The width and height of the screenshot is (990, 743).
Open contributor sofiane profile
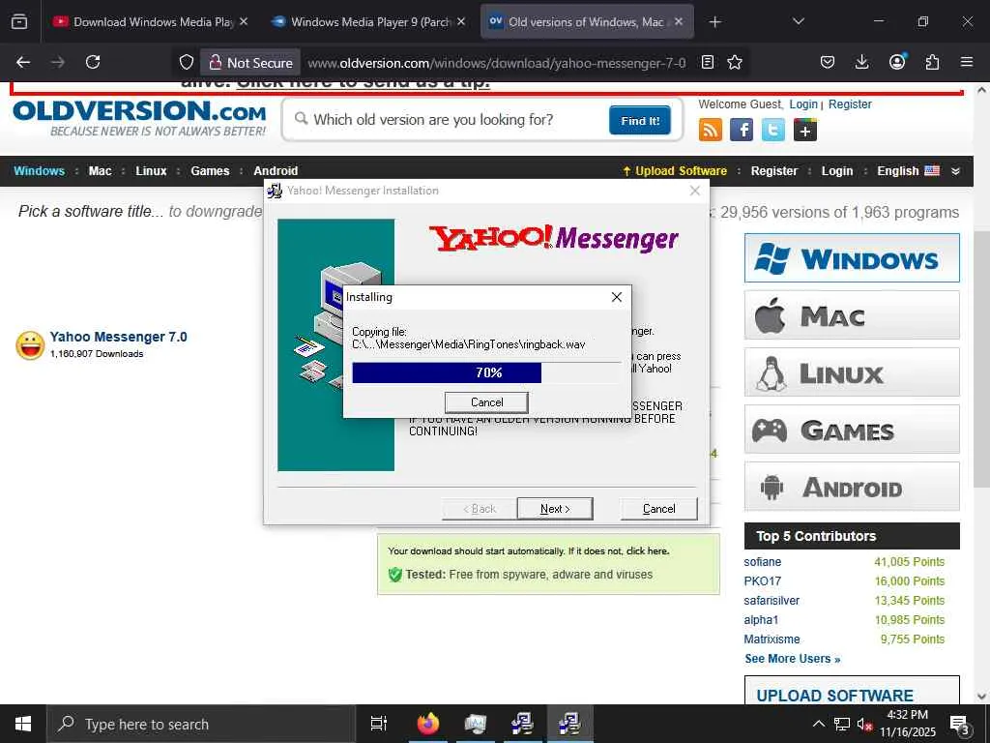pos(762,562)
